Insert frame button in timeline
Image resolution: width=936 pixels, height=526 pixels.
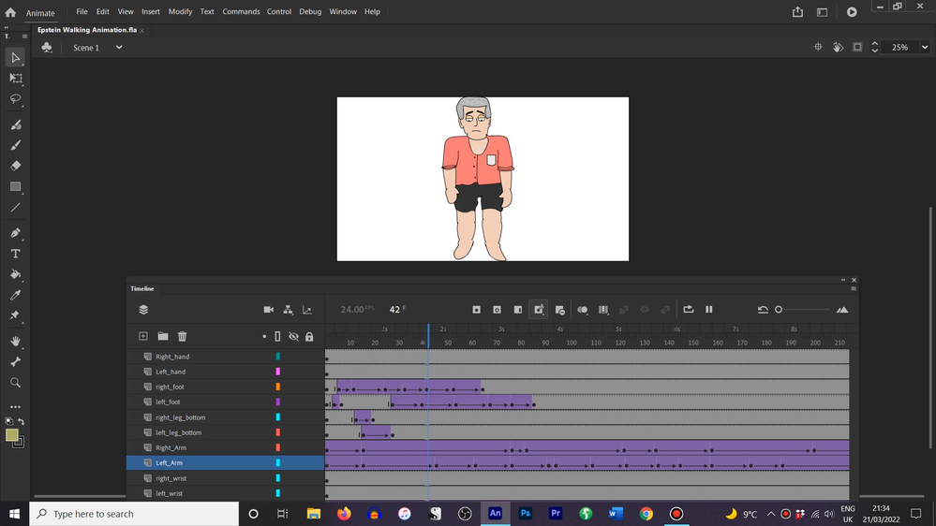pyautogui.click(x=517, y=310)
